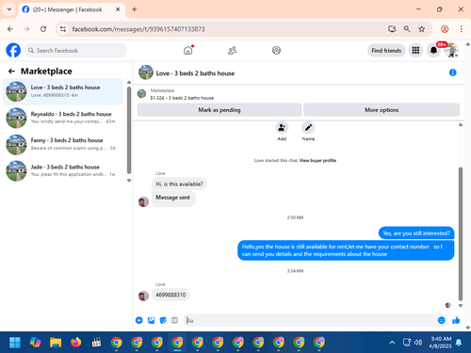This screenshot has width=471, height=353.
Task: Open the emoji picker smiley icon
Action: 442,320
